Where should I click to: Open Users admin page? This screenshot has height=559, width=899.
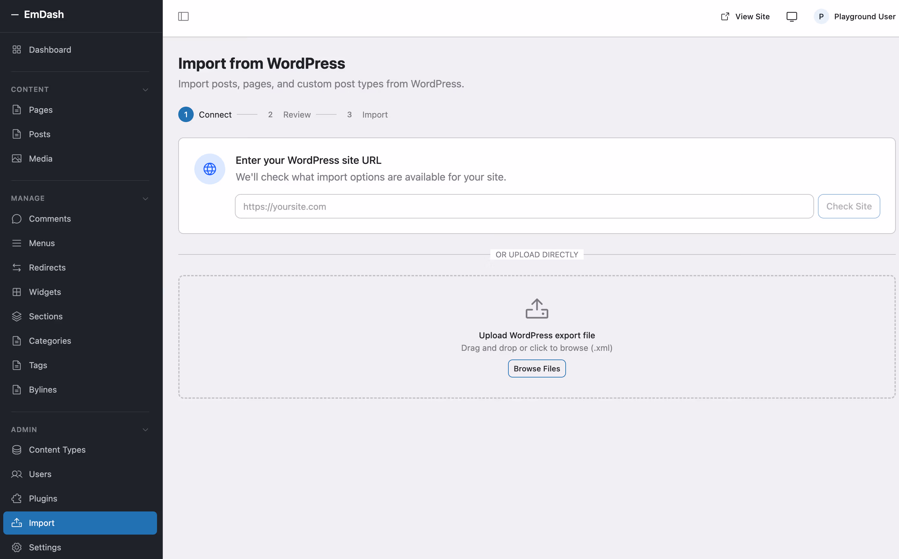80,474
